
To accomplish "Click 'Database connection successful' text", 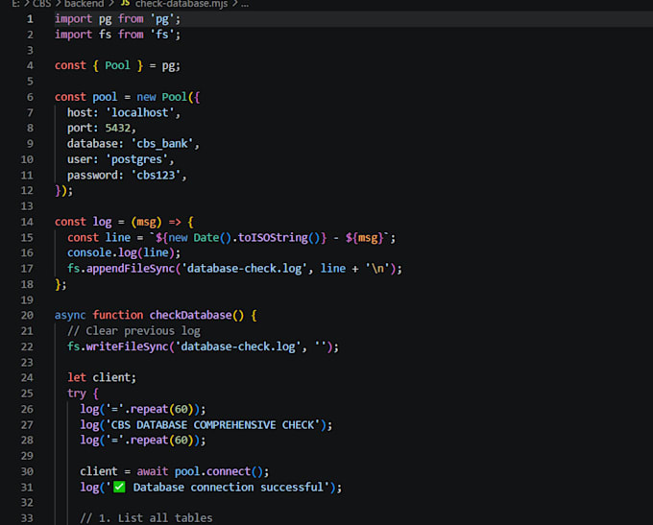I will [x=229, y=488].
